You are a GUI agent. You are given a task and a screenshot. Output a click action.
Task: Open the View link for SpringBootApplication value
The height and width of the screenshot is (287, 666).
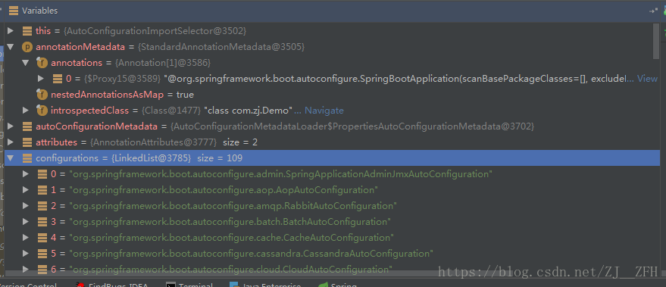tap(647, 79)
